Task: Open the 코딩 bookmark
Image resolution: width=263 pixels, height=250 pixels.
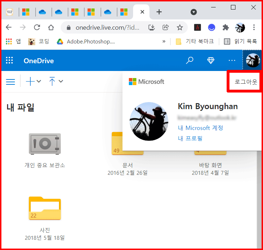Action: click(x=38, y=41)
